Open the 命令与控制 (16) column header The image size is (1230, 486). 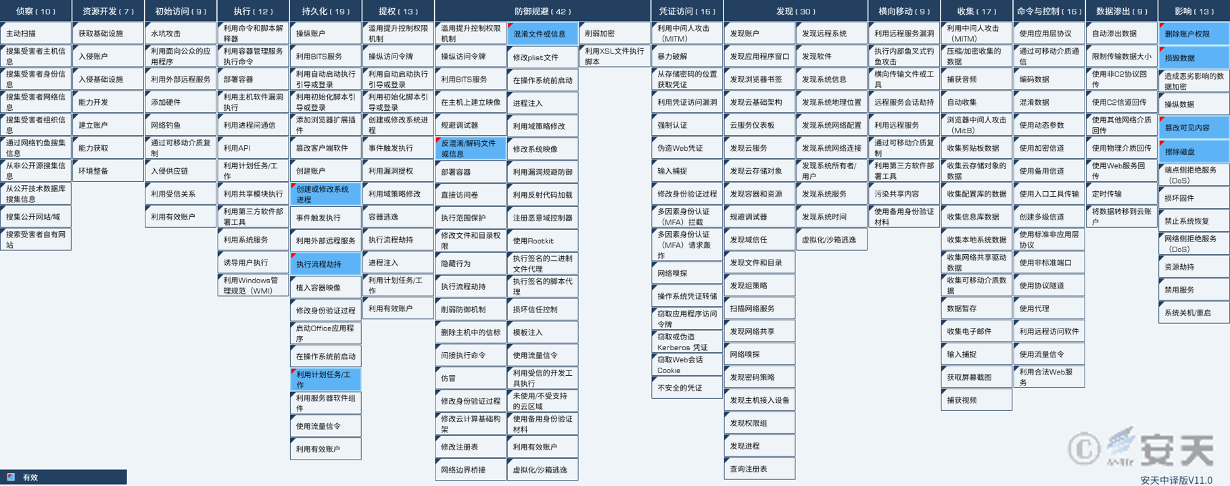1049,11
